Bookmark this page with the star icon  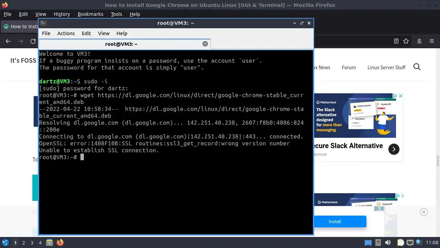[406, 41]
